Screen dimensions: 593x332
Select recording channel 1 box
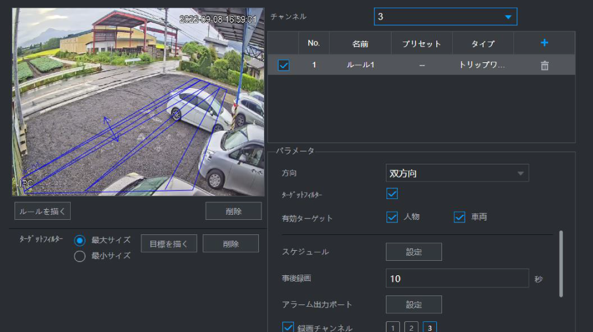[392, 328]
